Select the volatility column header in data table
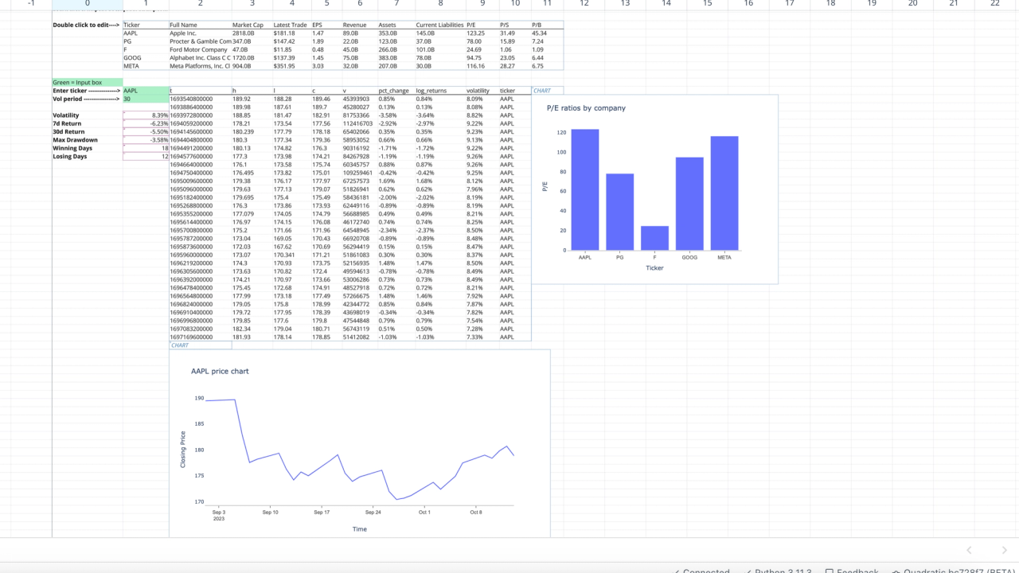The width and height of the screenshot is (1019, 573). tap(482, 91)
